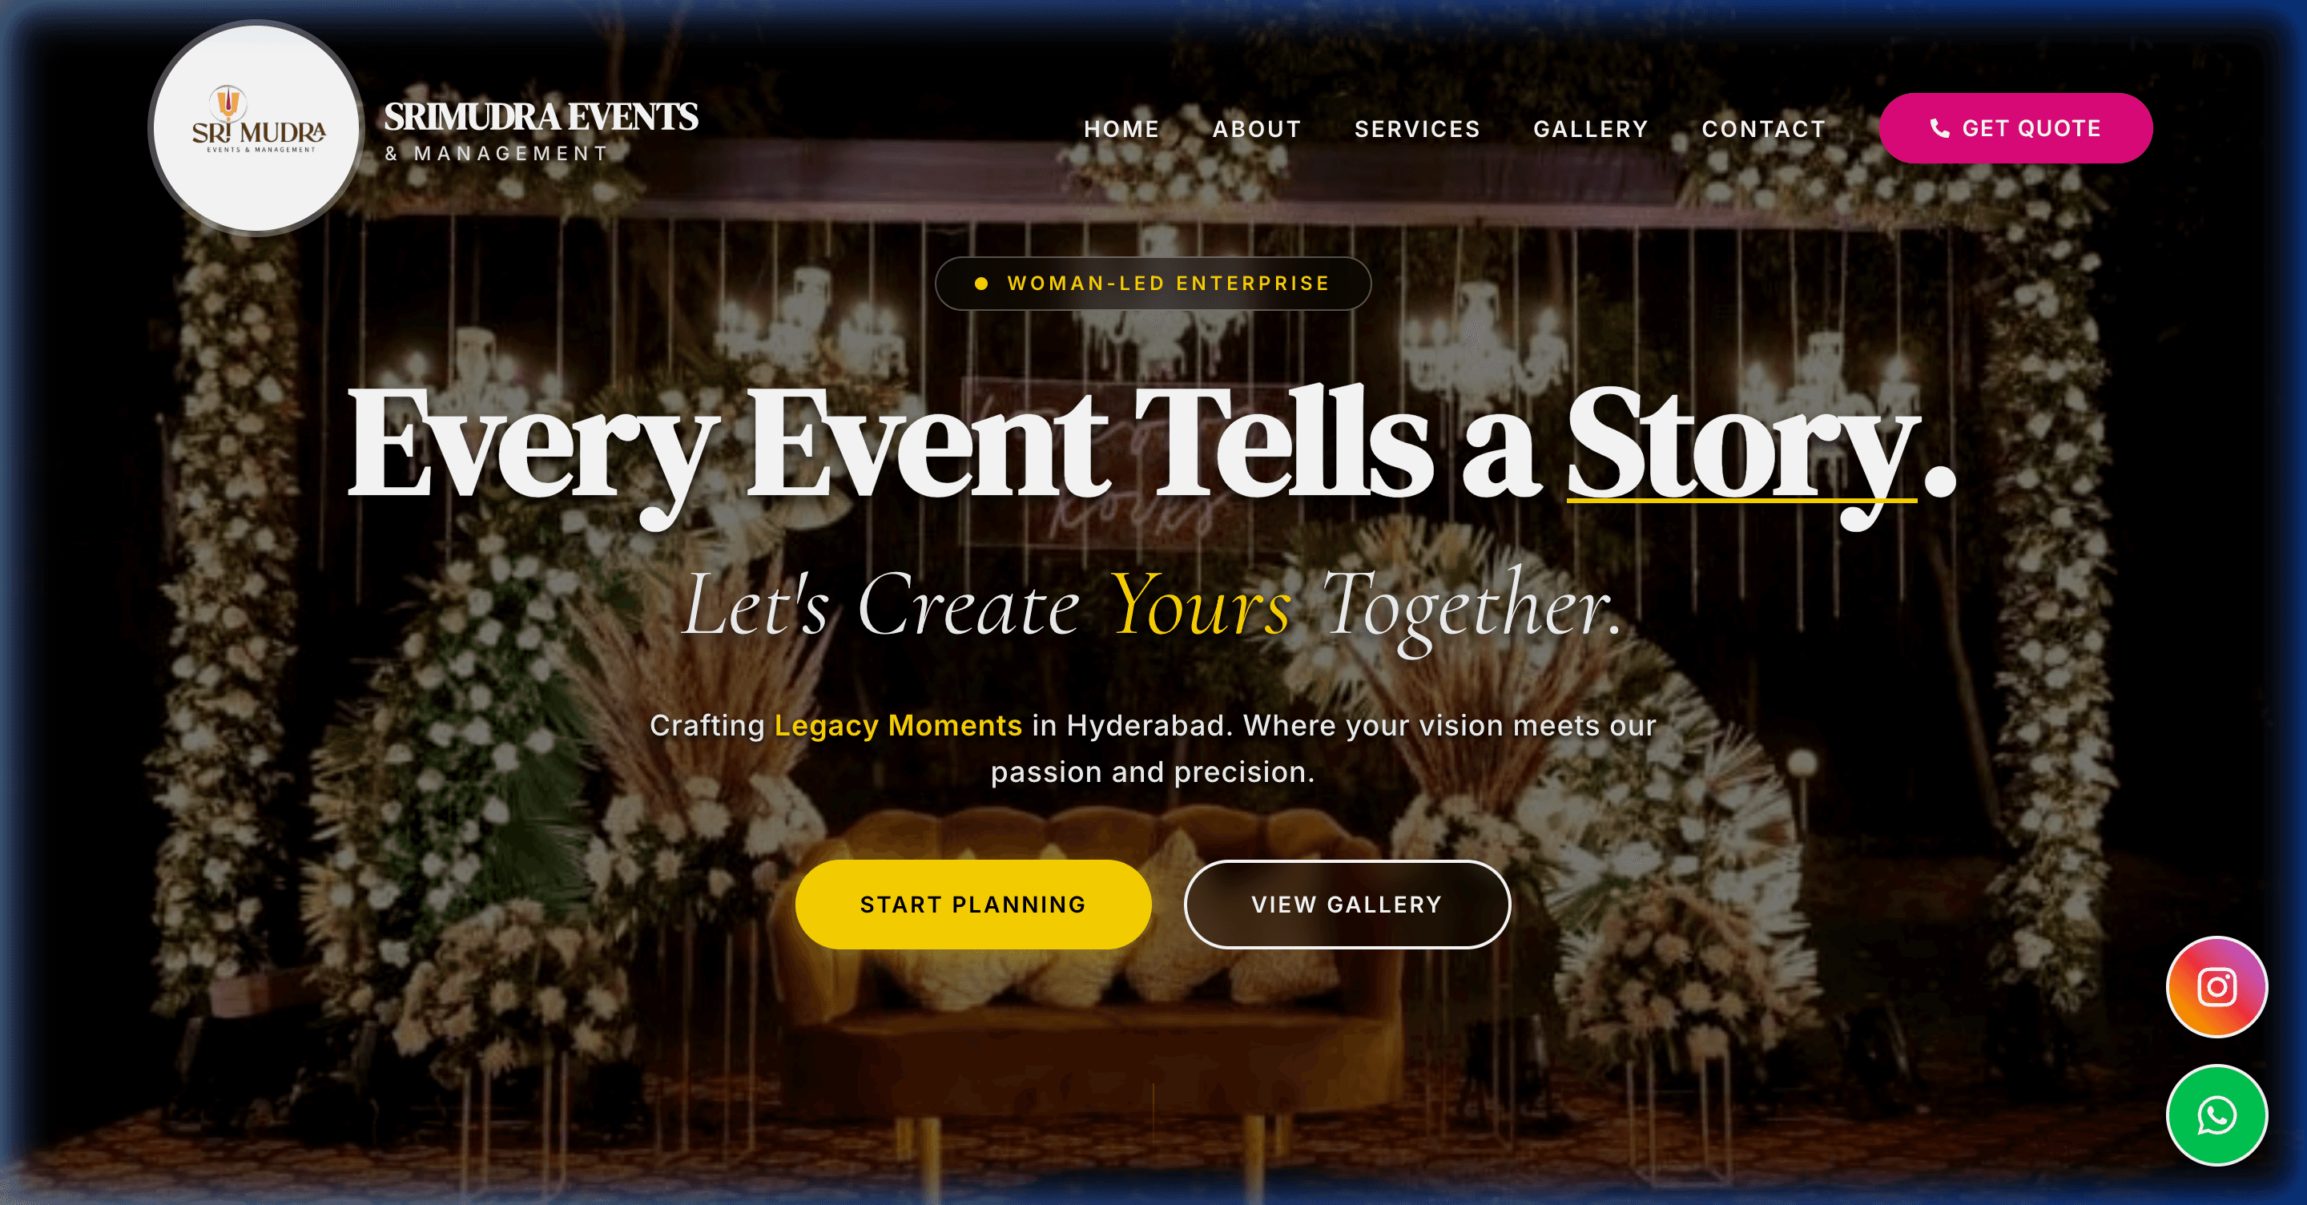The height and width of the screenshot is (1205, 2307).
Task: Click the Get Quote button
Action: (2015, 128)
